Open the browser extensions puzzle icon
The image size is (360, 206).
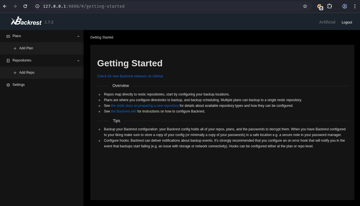coord(329,6)
